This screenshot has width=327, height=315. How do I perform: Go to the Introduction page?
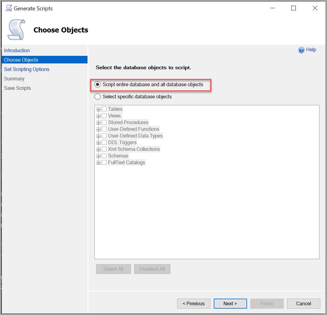pyautogui.click(x=17, y=50)
